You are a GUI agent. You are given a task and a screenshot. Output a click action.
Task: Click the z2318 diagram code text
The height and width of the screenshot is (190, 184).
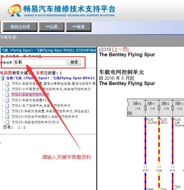[x=105, y=50]
